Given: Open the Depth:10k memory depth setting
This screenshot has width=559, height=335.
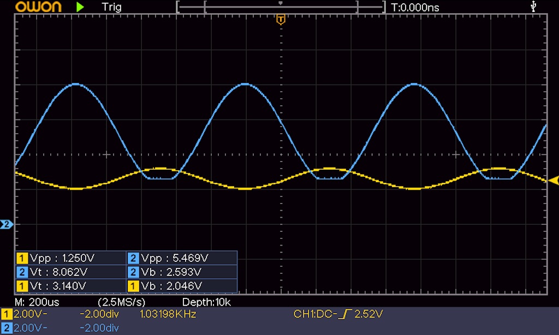Looking at the screenshot, I should pos(207,302).
